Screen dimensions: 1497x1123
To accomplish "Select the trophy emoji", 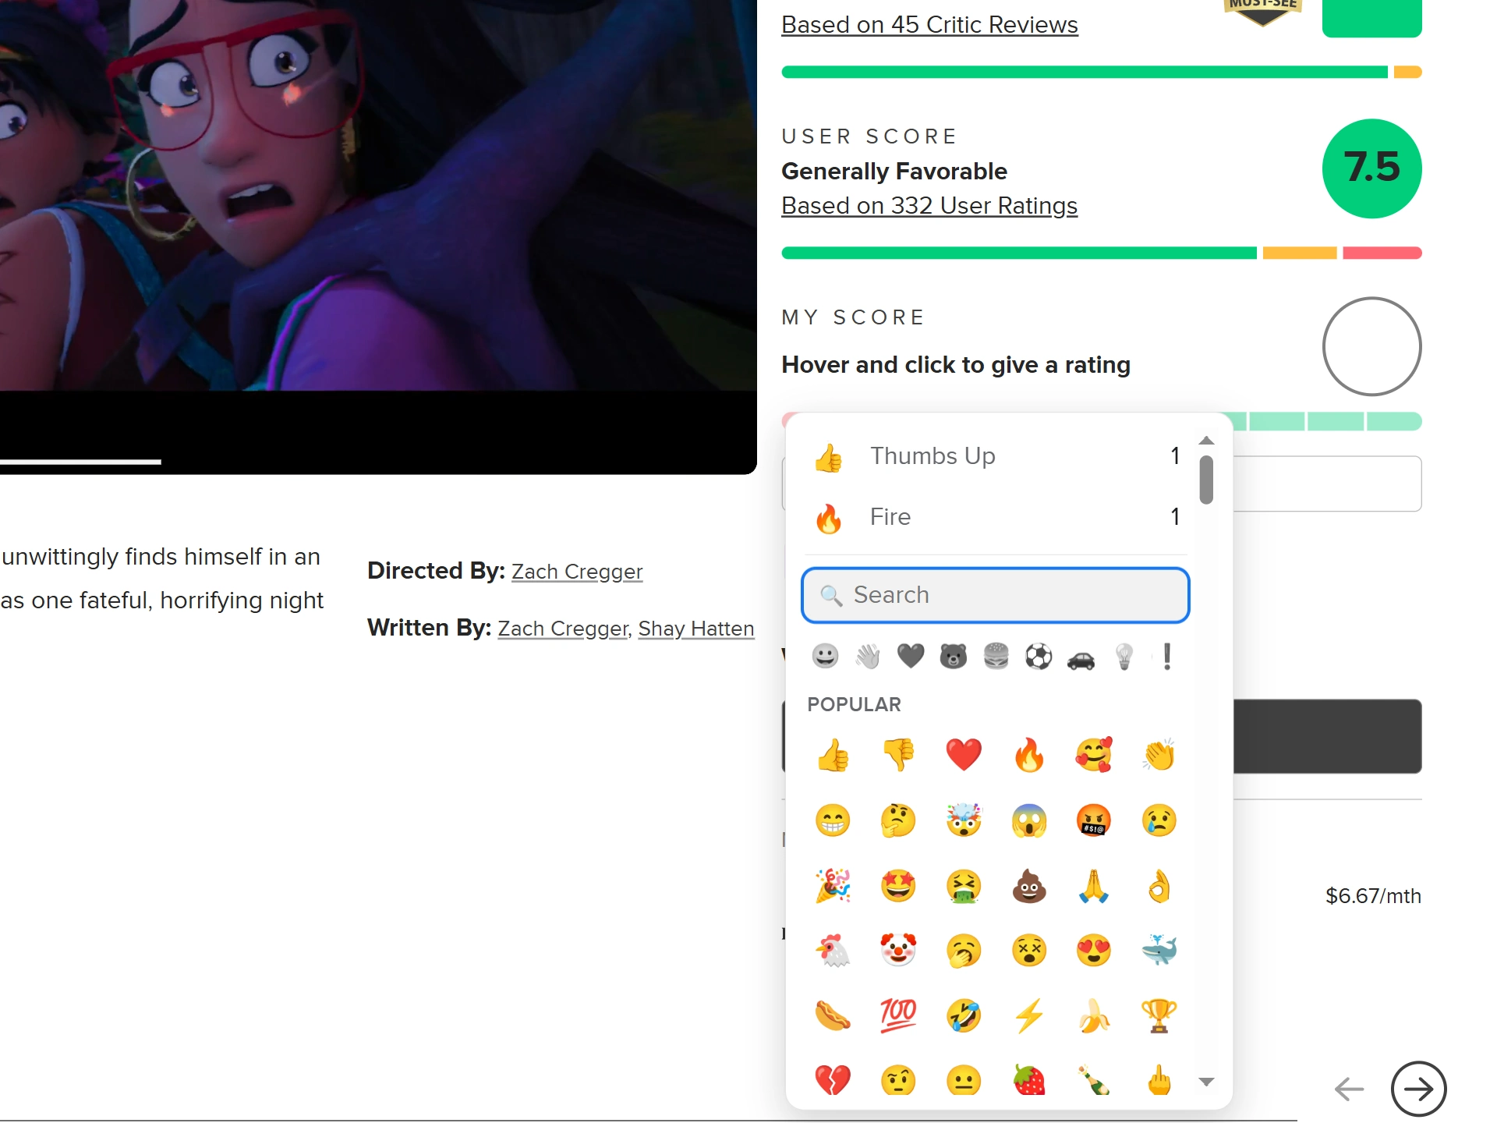I will tap(1159, 1015).
